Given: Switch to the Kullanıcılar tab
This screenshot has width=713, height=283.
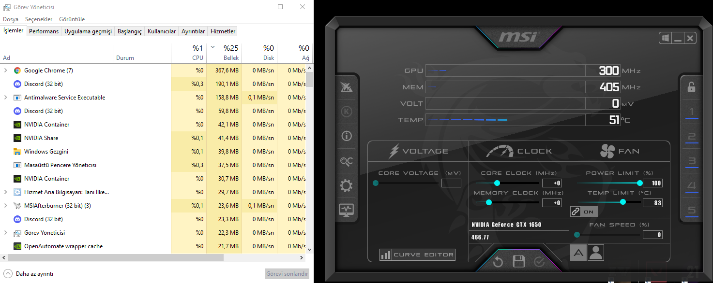Looking at the screenshot, I should [162, 31].
